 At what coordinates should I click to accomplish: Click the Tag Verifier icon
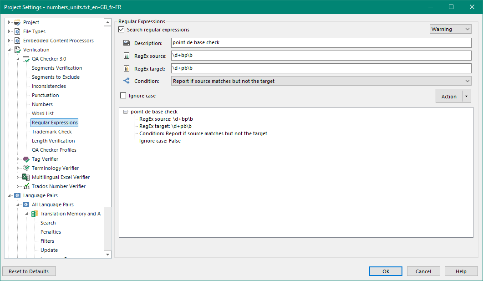tap(26, 159)
